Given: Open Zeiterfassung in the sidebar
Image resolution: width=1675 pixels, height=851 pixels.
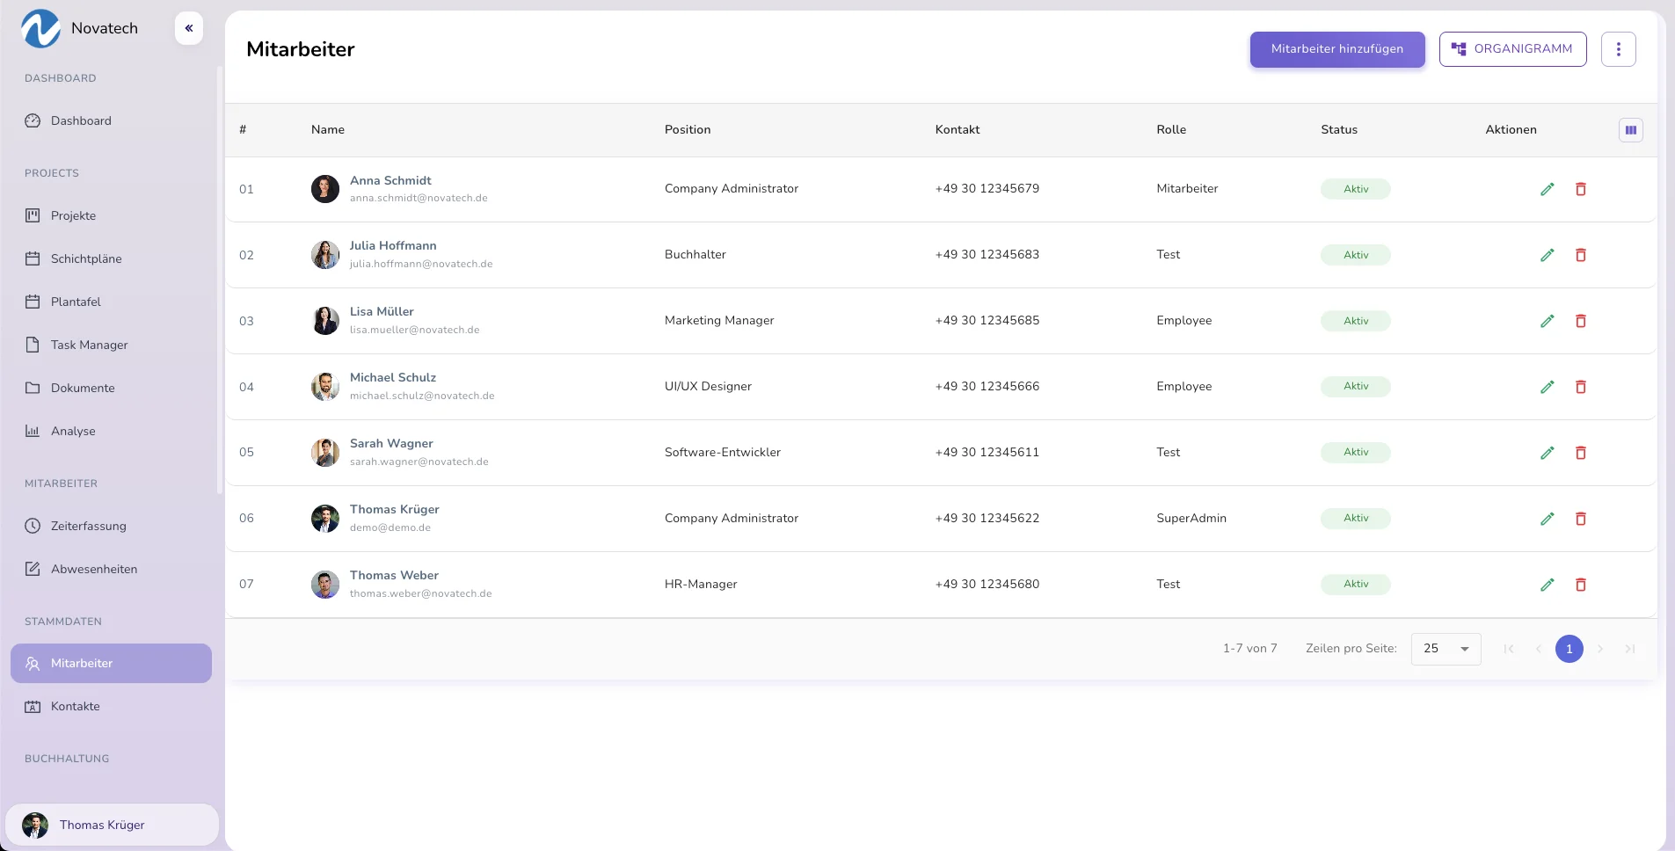Looking at the screenshot, I should [88, 526].
